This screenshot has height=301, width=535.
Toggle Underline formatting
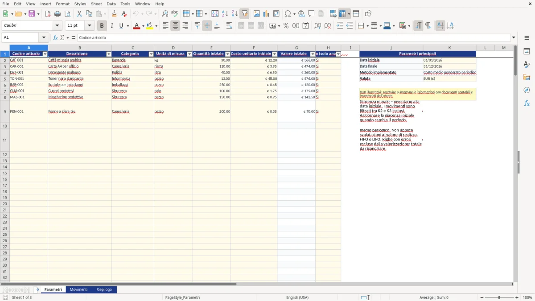click(x=121, y=26)
